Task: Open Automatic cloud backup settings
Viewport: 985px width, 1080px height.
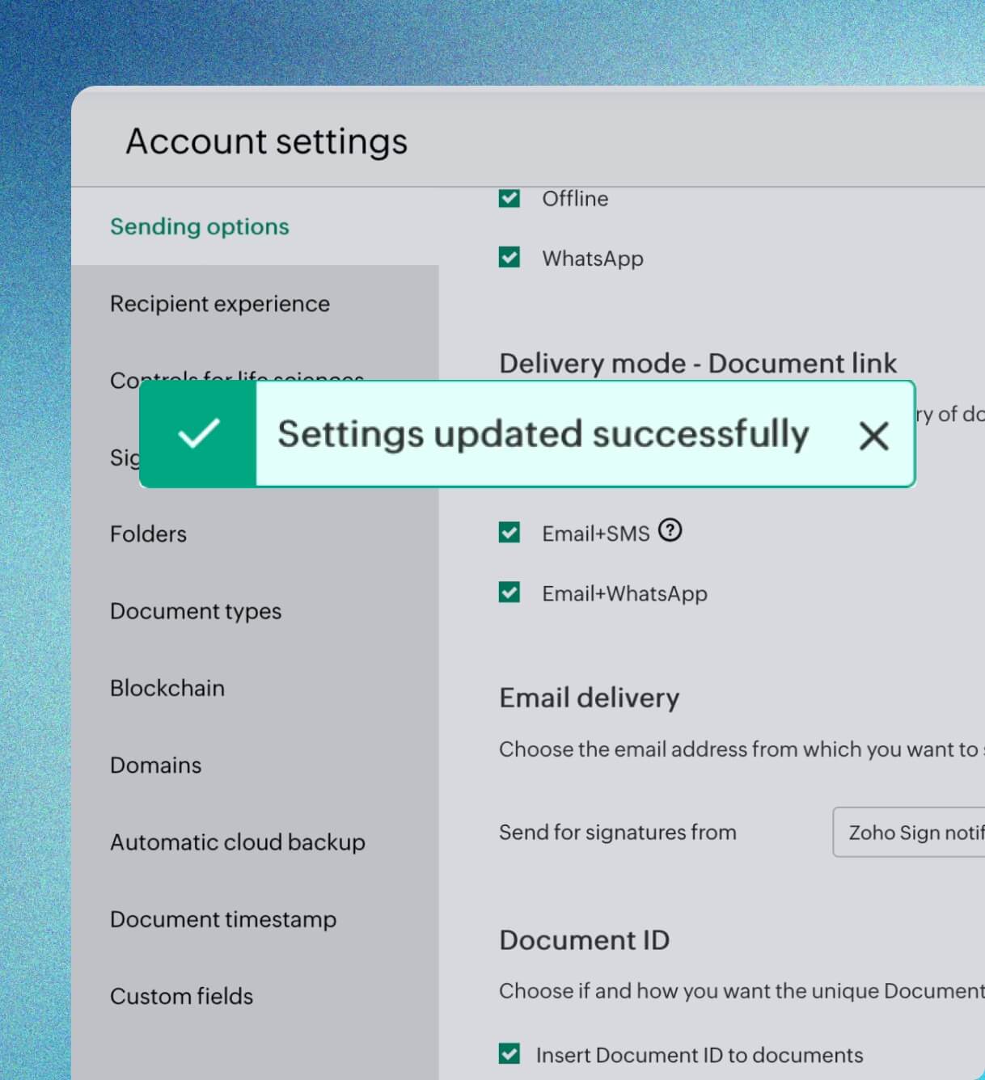Action: click(x=237, y=842)
